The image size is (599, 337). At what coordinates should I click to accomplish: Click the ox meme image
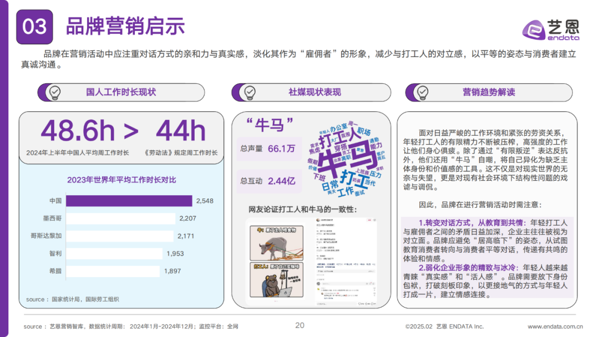pos(277,243)
